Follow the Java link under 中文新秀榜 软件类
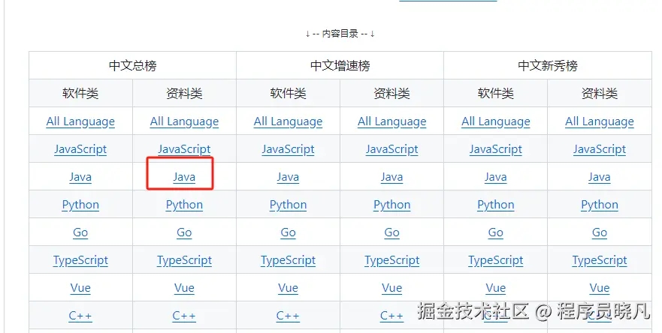Viewport: 662px width, 333px height. point(496,177)
